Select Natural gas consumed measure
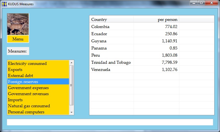Viewport: 220px width, 132px height. (x=29, y=106)
